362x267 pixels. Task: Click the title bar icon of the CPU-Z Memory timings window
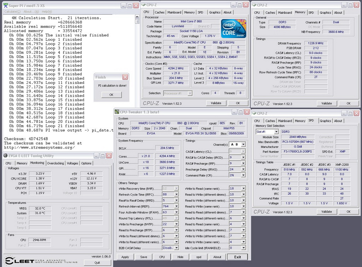coord(254,5)
